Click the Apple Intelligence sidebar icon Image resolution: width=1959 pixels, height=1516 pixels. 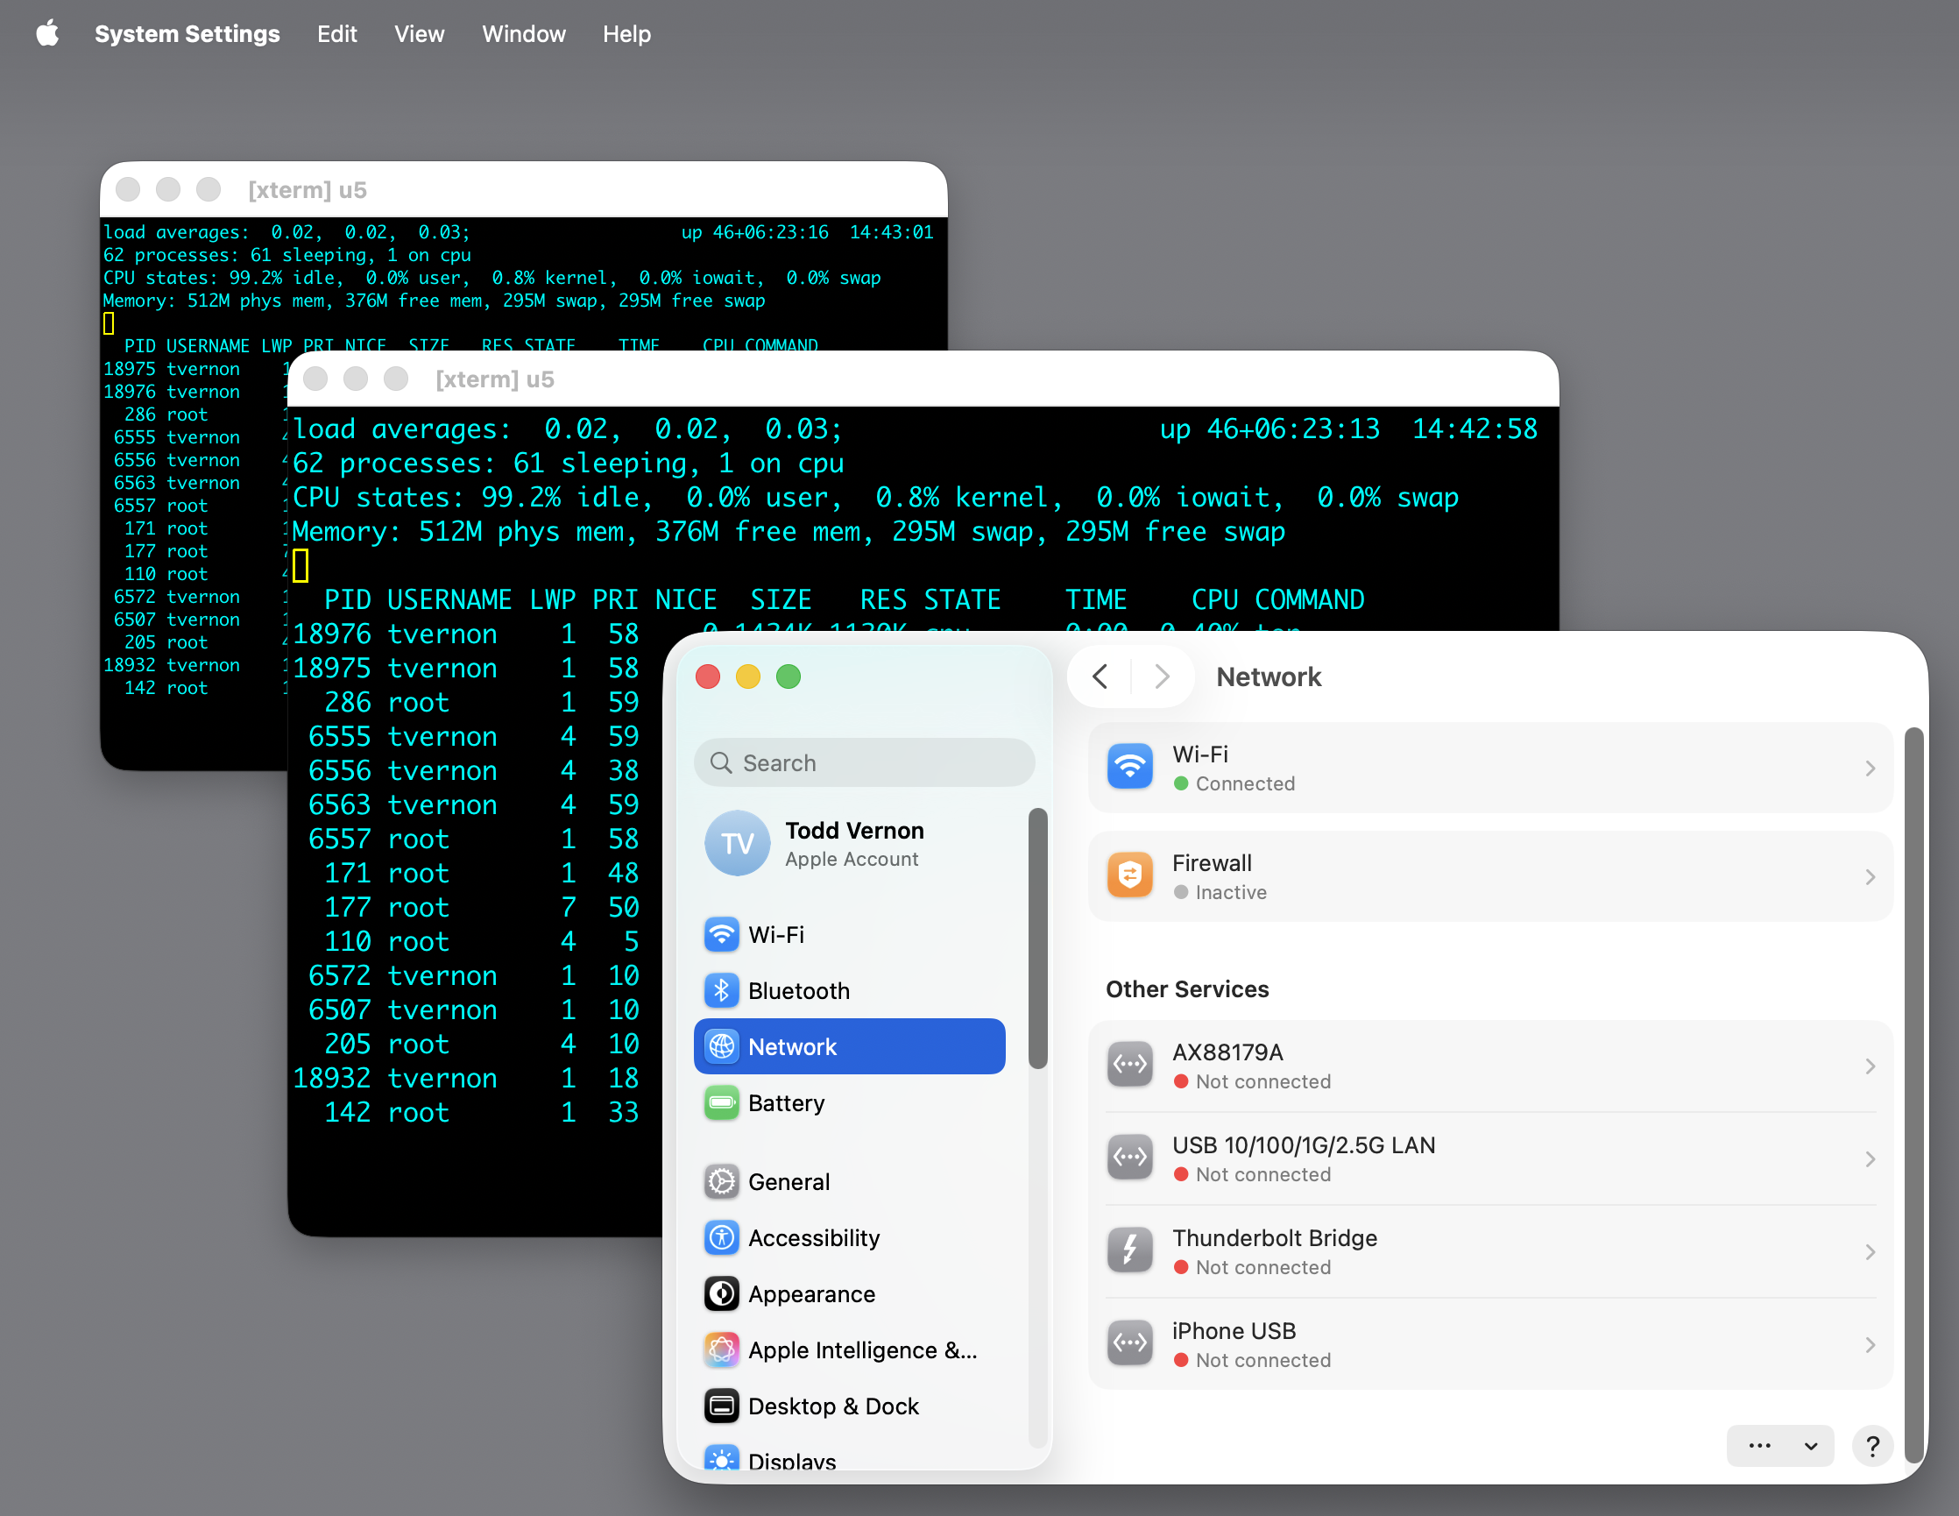point(721,1350)
